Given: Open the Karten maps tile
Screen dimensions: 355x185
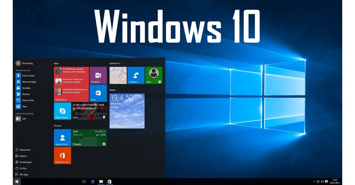Looking at the screenshot, I should click(x=118, y=75).
